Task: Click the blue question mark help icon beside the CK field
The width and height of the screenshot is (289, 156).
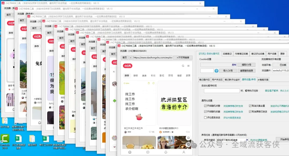Action: coord(216,71)
